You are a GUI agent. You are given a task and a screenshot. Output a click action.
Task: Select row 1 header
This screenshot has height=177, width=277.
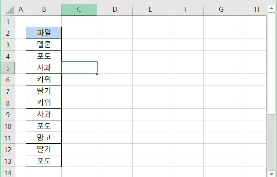tap(8, 21)
